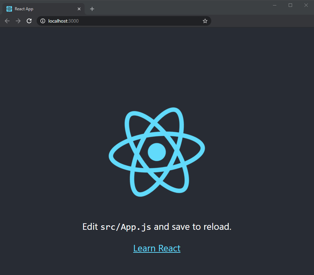Bookmark this page with the star
The image size is (314, 275).
pos(205,21)
